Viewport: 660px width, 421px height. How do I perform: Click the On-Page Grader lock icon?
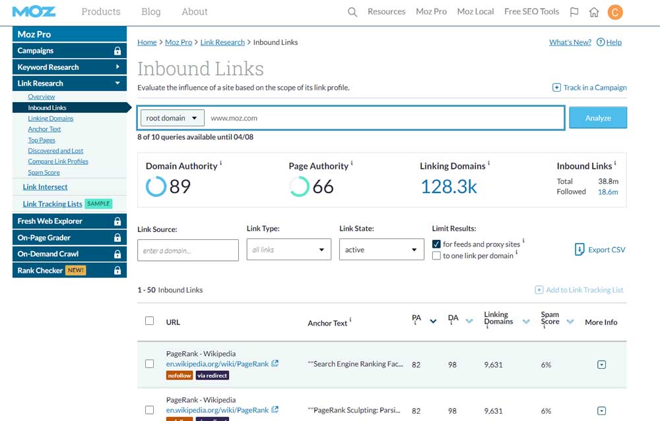[117, 238]
